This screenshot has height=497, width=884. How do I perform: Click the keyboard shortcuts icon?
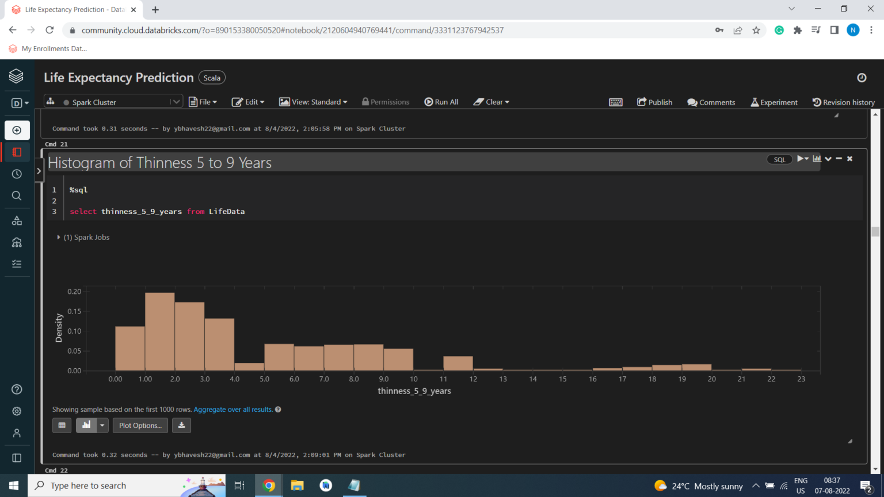coord(615,102)
